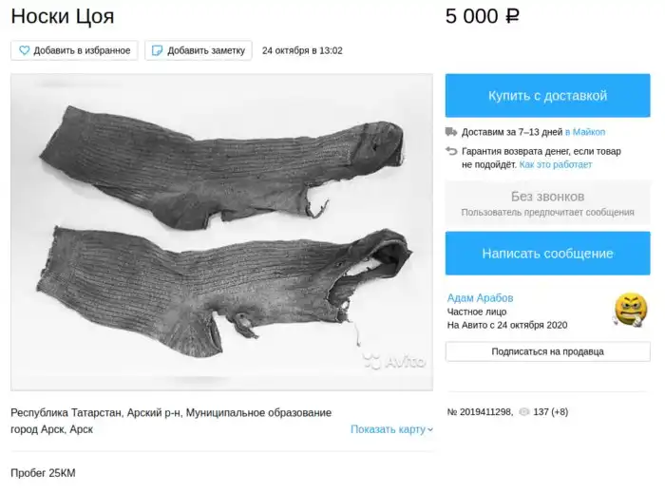Screen dimensions: 665x492
Task: Click the Добавить заметку button label
Action: point(206,50)
